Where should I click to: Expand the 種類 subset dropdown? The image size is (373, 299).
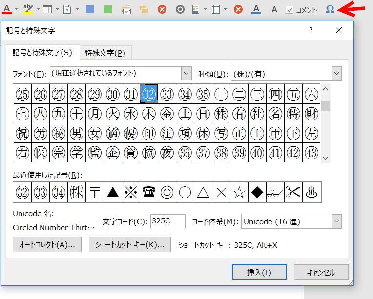click(336, 74)
